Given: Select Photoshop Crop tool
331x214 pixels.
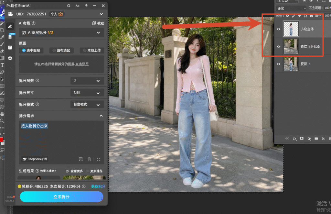Looking at the screenshot, I should (2, 30).
